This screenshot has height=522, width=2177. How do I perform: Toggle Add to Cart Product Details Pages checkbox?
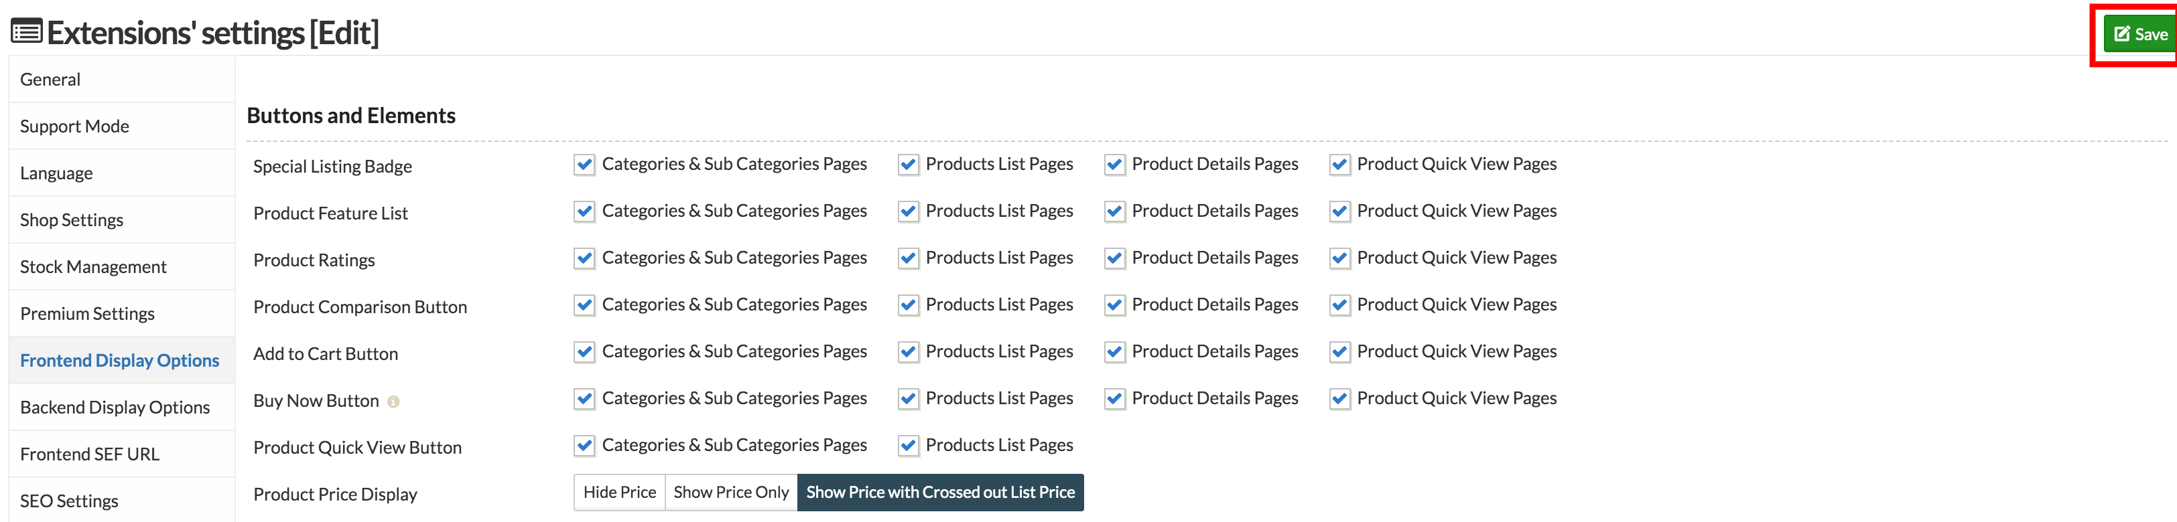(x=1114, y=352)
